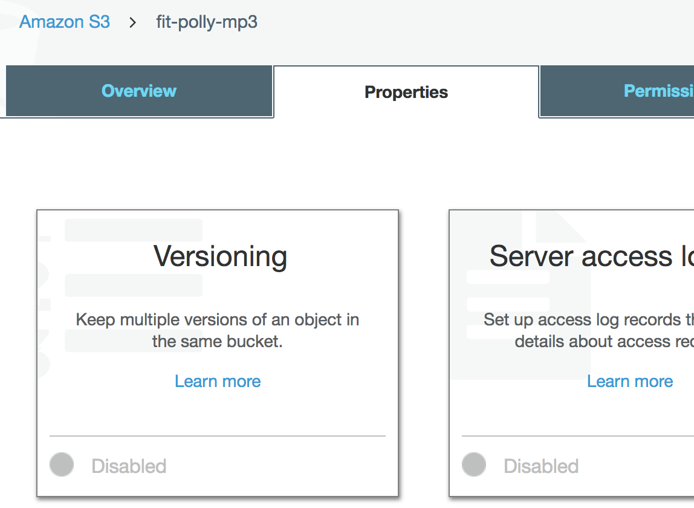Follow Learn more link under Server access logging
The height and width of the screenshot is (508, 694).
[x=630, y=382]
